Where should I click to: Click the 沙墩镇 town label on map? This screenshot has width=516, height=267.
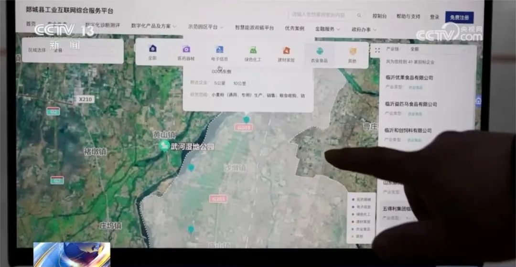click(x=235, y=167)
